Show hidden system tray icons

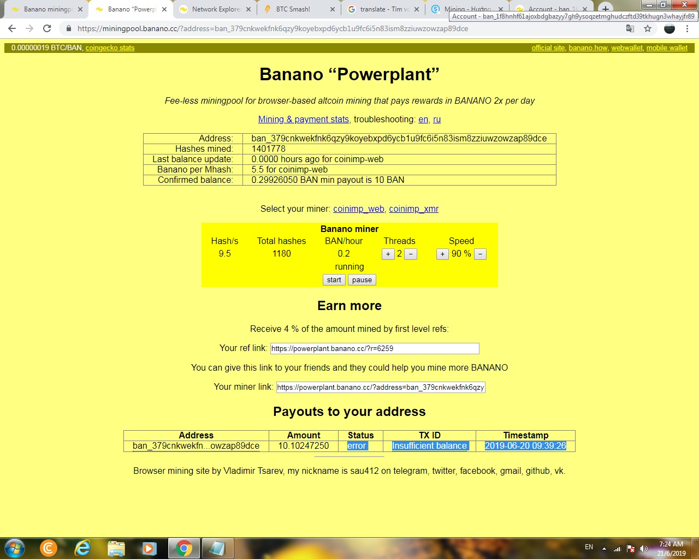604,548
